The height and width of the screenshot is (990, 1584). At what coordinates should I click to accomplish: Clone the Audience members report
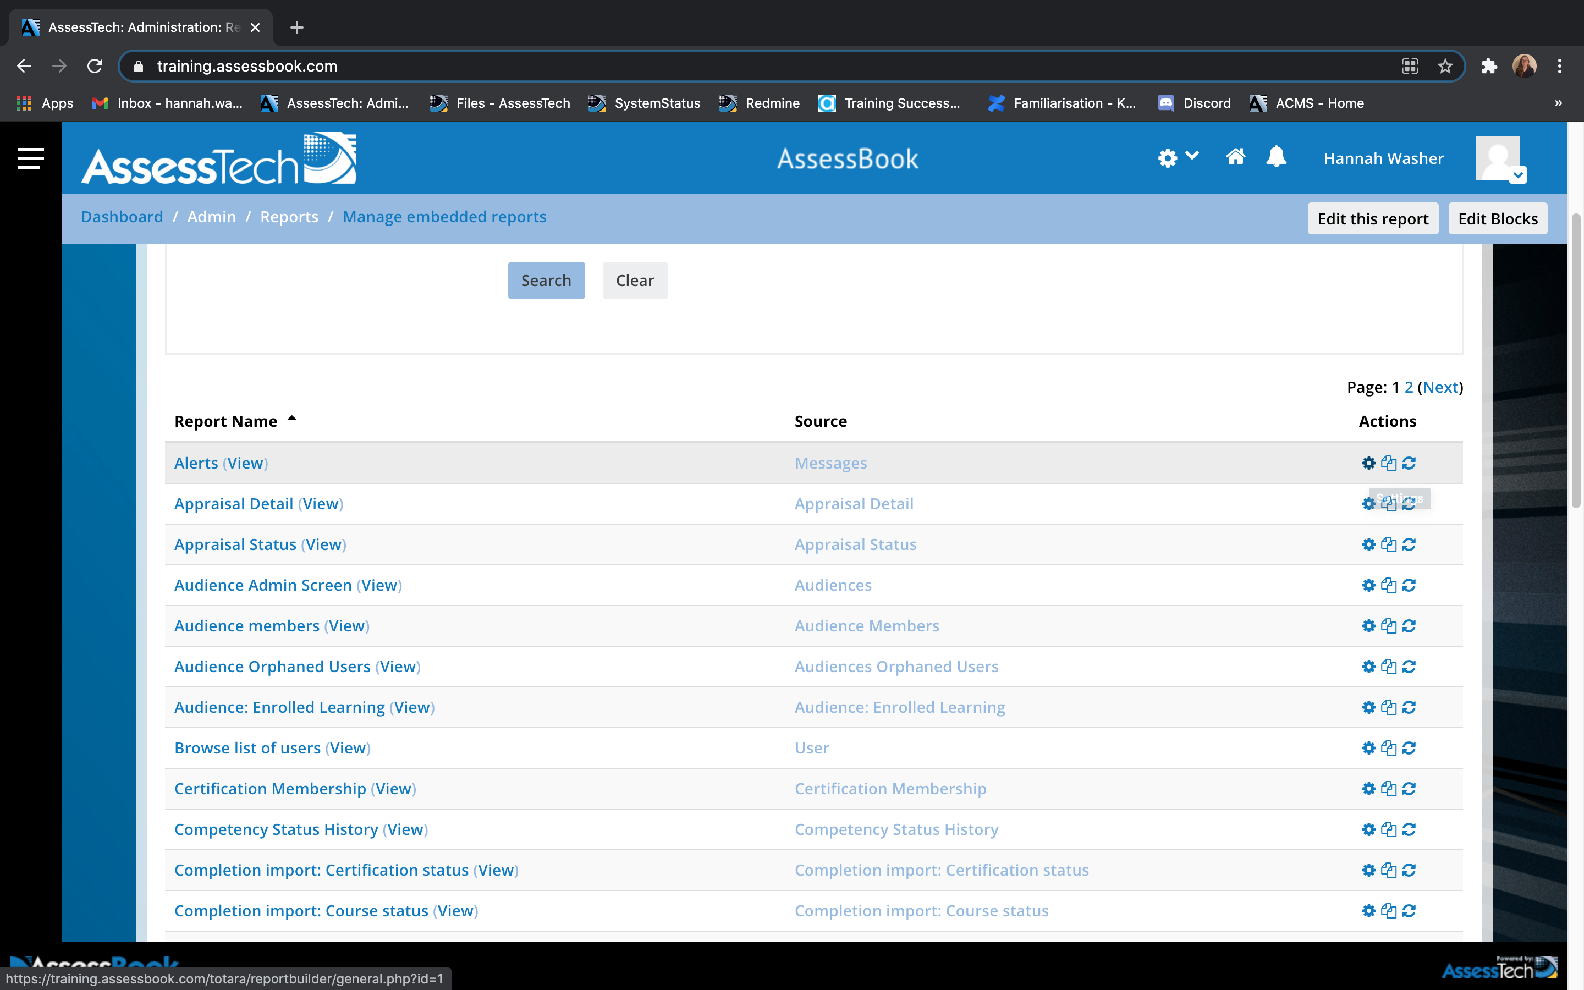tap(1388, 625)
